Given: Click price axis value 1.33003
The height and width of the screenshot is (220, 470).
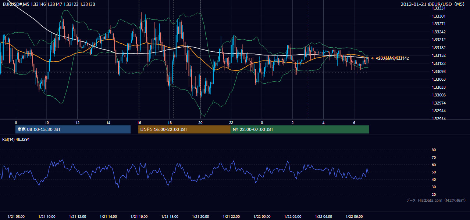Looking at the screenshot, I should 439,95.
